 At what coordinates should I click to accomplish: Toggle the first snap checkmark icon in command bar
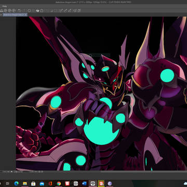pyautogui.click(x=61, y=10)
